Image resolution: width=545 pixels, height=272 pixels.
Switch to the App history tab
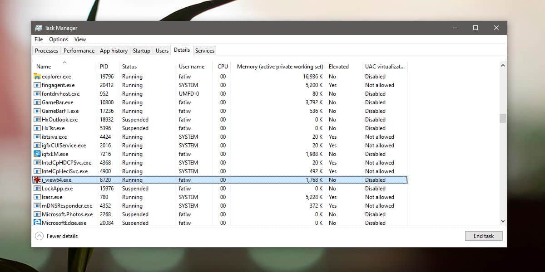click(x=114, y=51)
